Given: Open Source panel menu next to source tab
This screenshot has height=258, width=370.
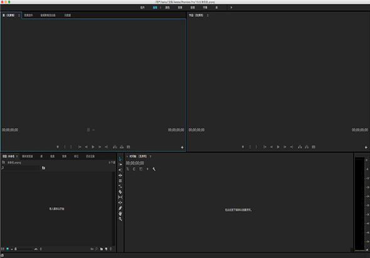Looking at the screenshot, I should [x=19, y=15].
